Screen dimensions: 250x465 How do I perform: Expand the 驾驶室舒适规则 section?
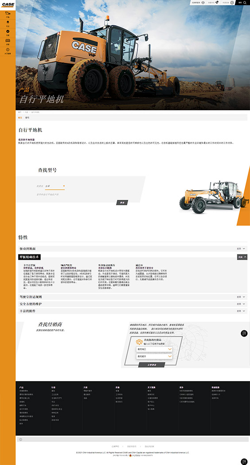[x=133, y=297]
